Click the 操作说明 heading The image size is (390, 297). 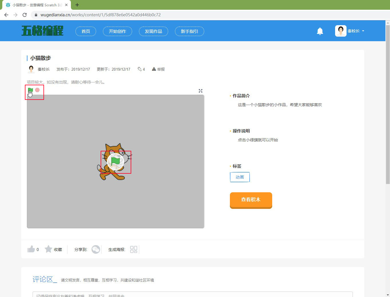[241, 131]
